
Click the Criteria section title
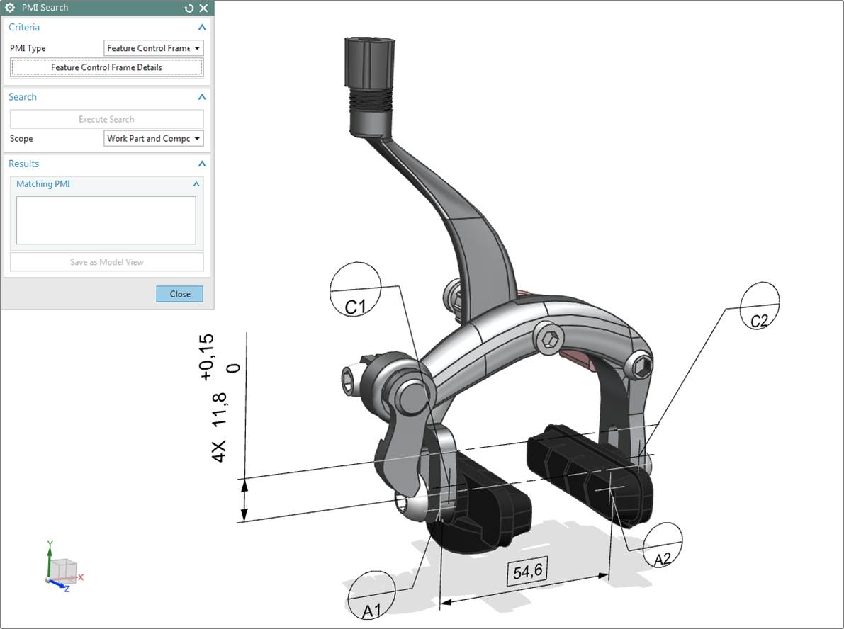click(x=23, y=28)
